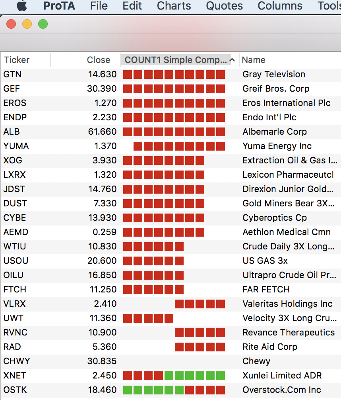Click the name US GAS 3x
341x400 pixels.
pyautogui.click(x=265, y=261)
